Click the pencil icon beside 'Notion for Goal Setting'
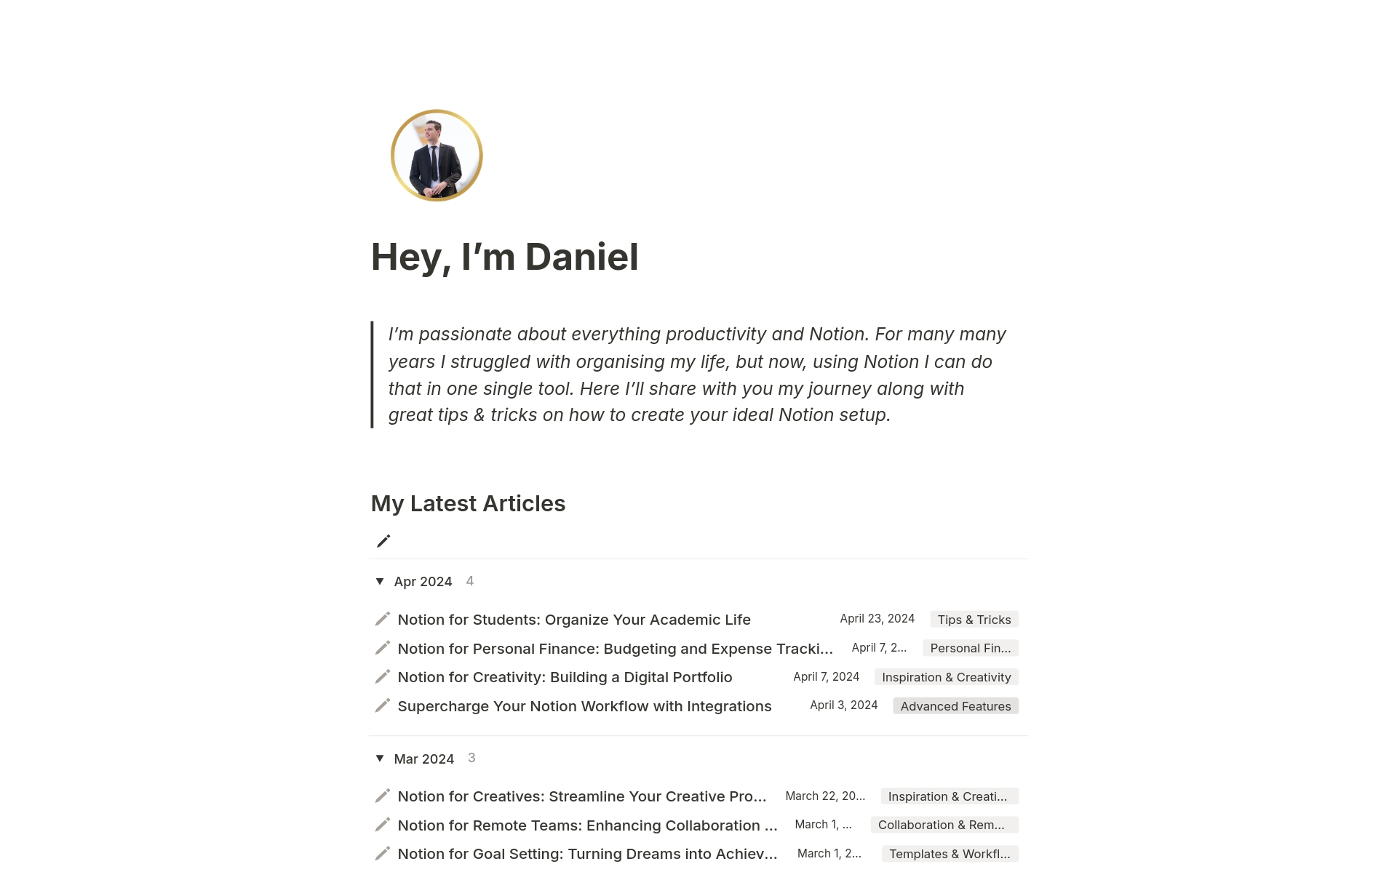The height and width of the screenshot is (872, 1397). pos(383,853)
